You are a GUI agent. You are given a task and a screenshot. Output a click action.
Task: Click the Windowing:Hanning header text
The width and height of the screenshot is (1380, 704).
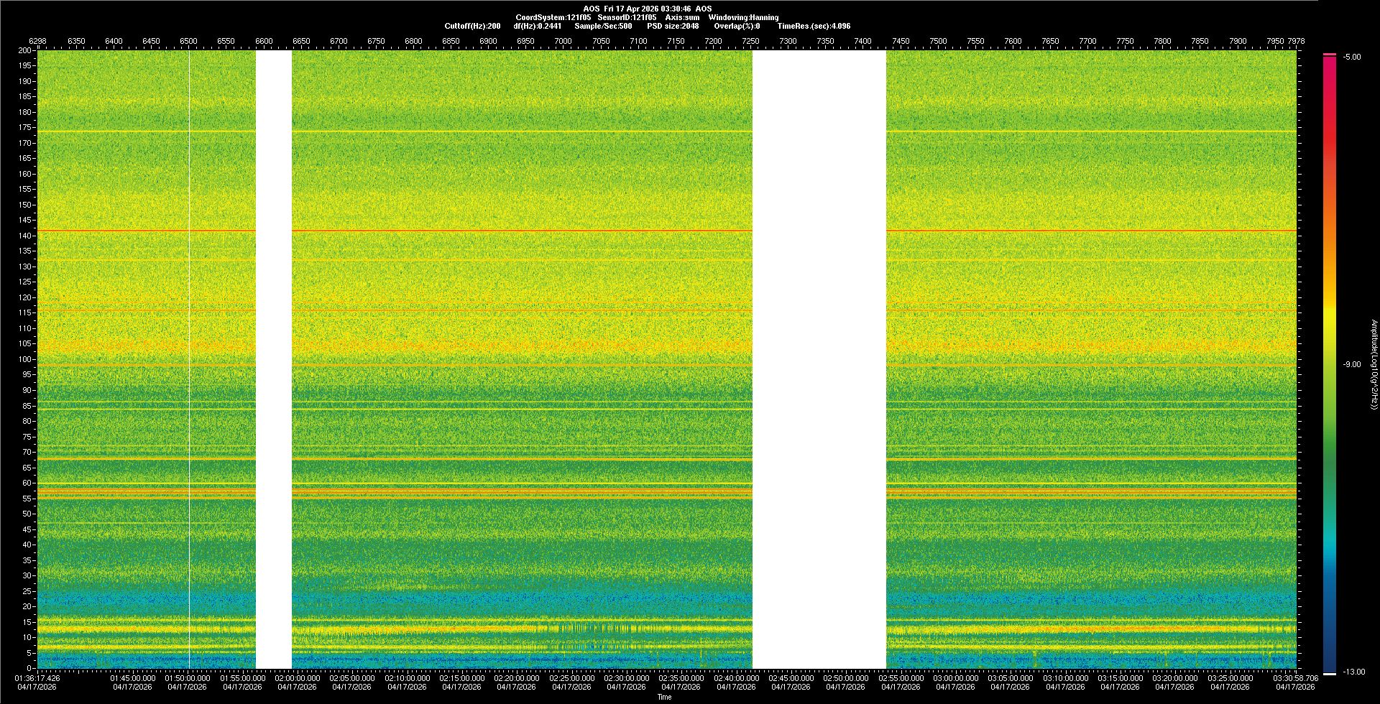coord(742,17)
